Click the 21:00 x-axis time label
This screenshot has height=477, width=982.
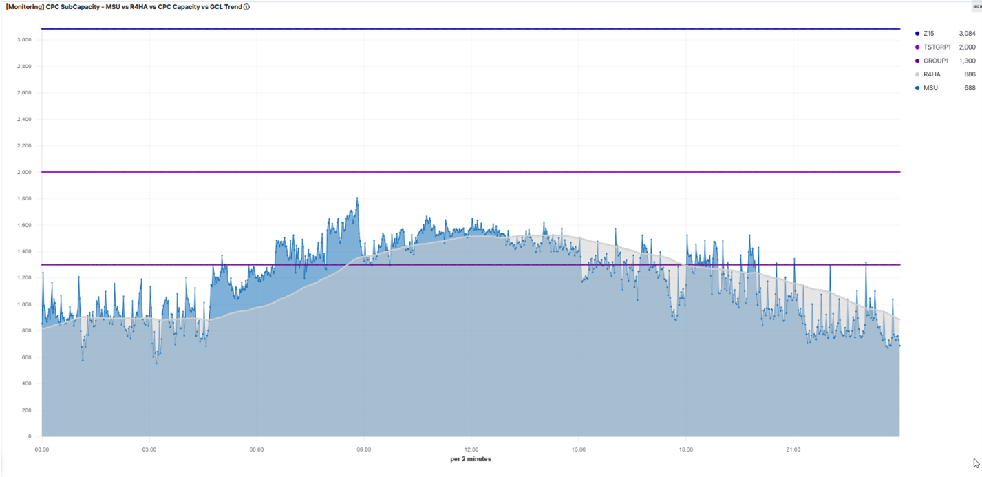click(793, 450)
